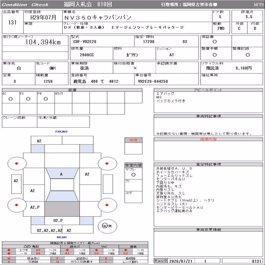Click the Condition Check header title
The width and height of the screenshot is (265, 265).
click(x=25, y=5)
